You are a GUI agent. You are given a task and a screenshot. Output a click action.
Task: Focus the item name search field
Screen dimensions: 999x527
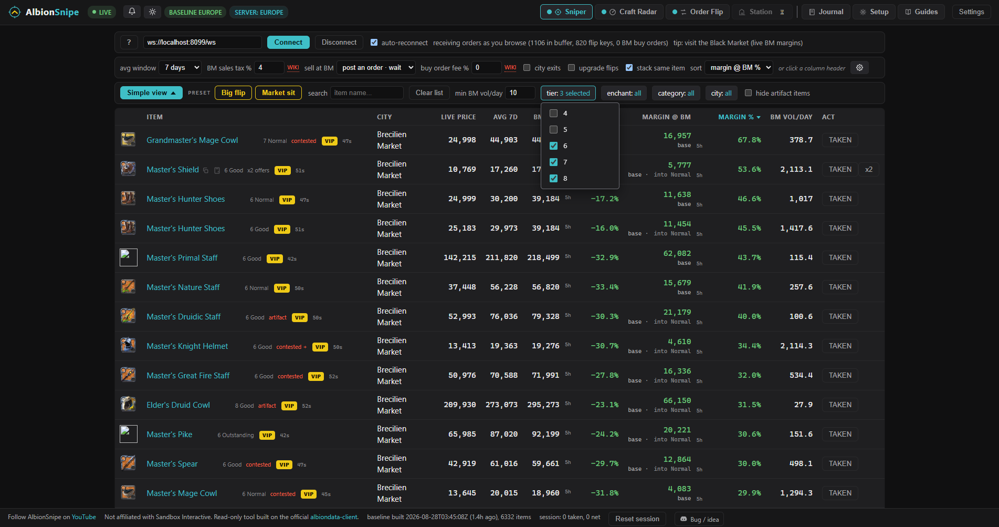(x=367, y=93)
